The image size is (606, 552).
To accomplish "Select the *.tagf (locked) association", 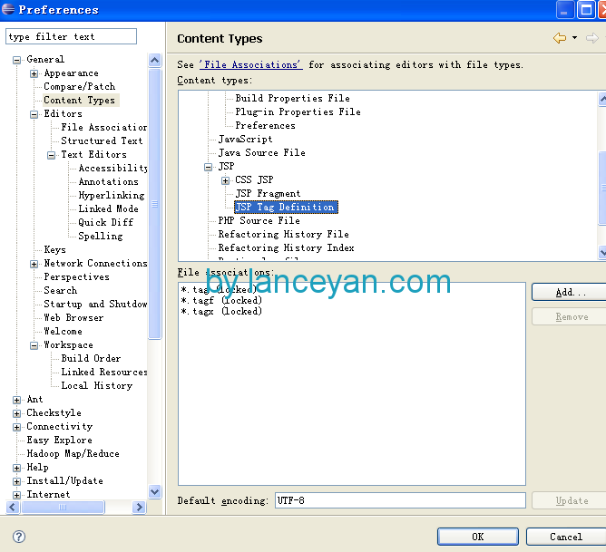I will pos(221,300).
